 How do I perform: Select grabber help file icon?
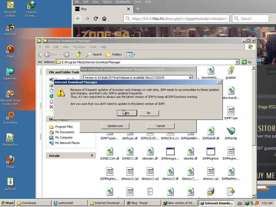click(x=231, y=73)
